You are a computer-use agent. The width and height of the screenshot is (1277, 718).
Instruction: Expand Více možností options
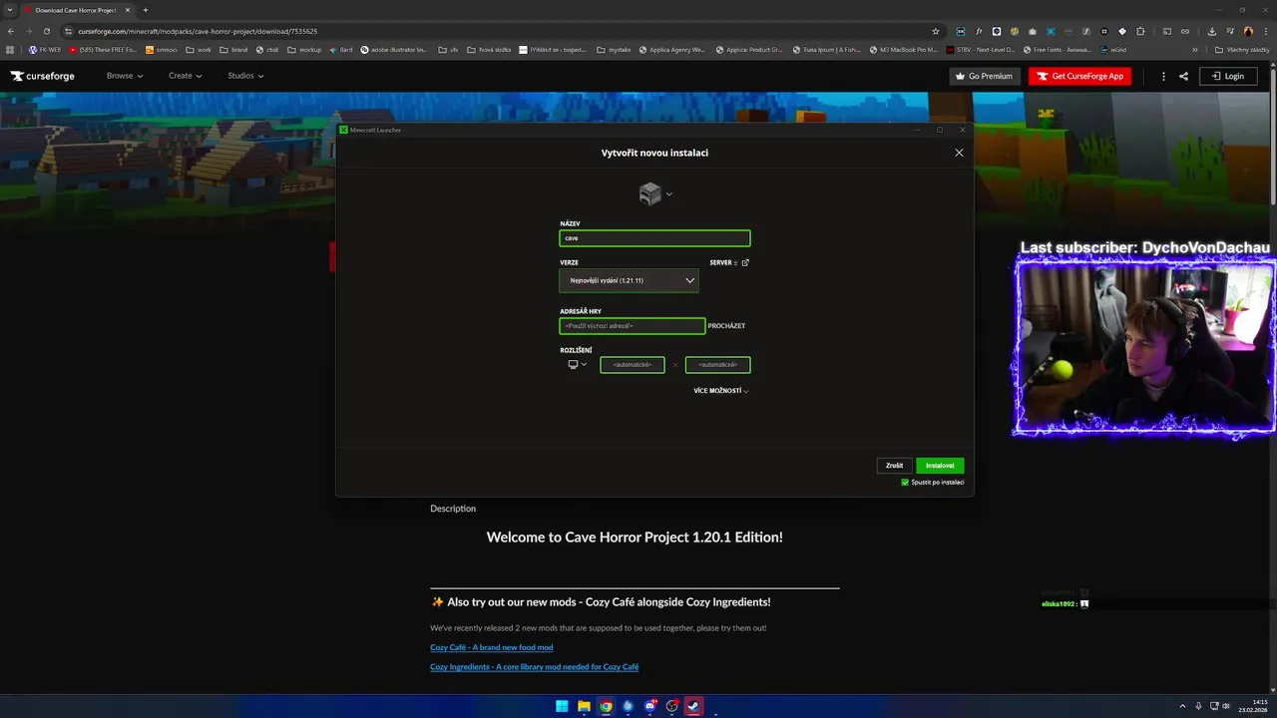tap(721, 391)
